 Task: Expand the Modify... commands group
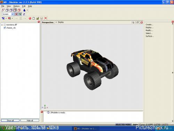(x=149, y=30)
